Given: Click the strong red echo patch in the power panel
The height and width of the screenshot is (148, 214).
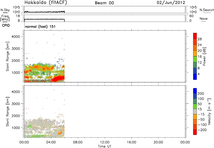Looking at the screenshot, I should pyautogui.click(x=58, y=79).
